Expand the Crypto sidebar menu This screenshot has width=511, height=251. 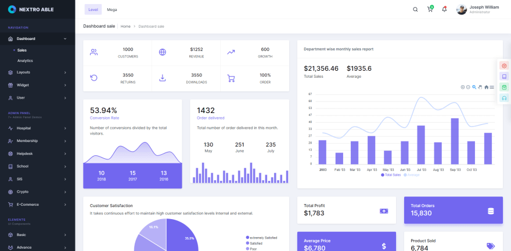[x=38, y=191]
